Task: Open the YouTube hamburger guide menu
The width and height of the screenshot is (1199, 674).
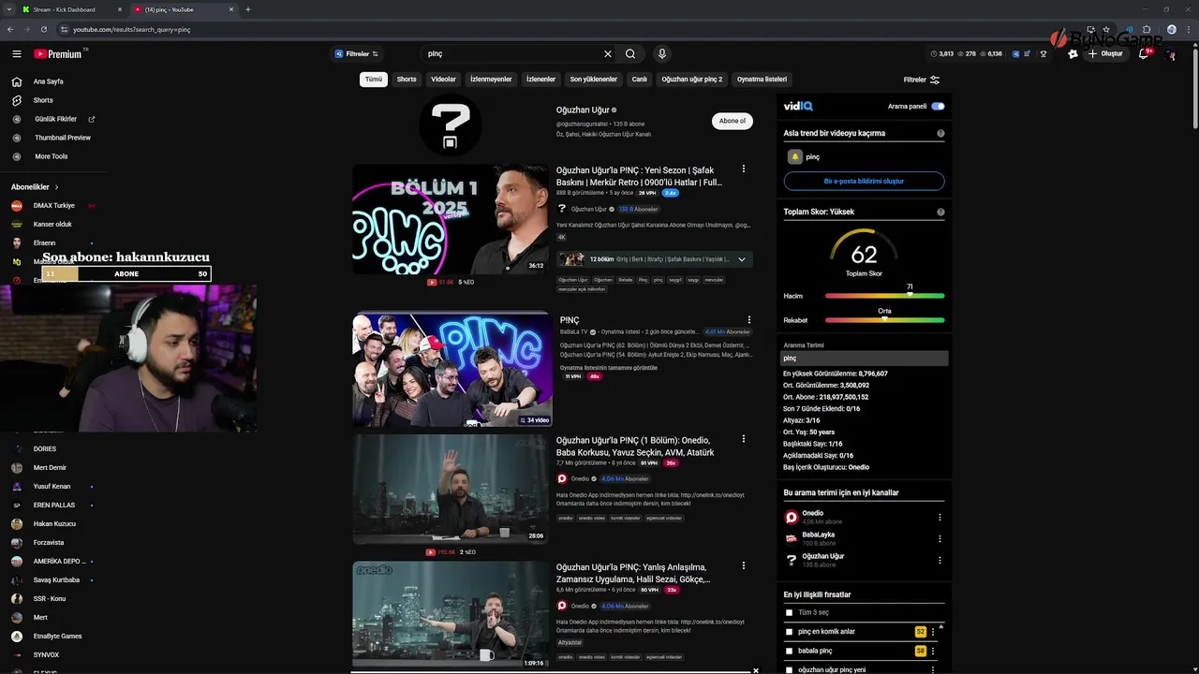Action: (x=16, y=54)
